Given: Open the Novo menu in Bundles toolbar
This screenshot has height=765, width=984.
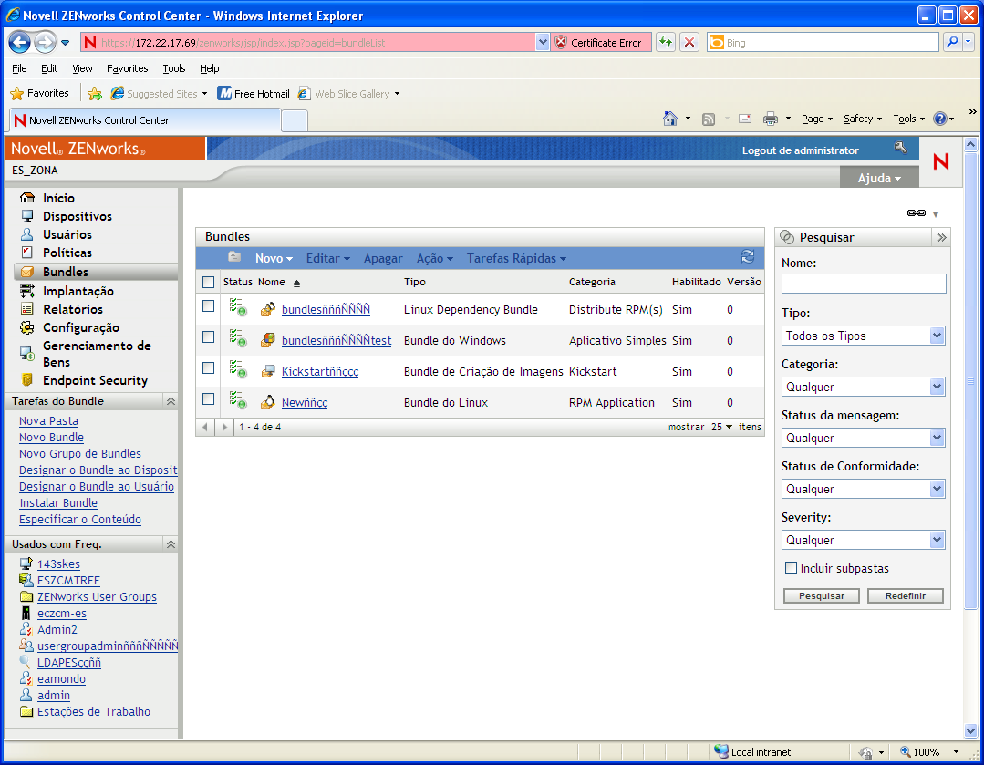Looking at the screenshot, I should [x=274, y=258].
